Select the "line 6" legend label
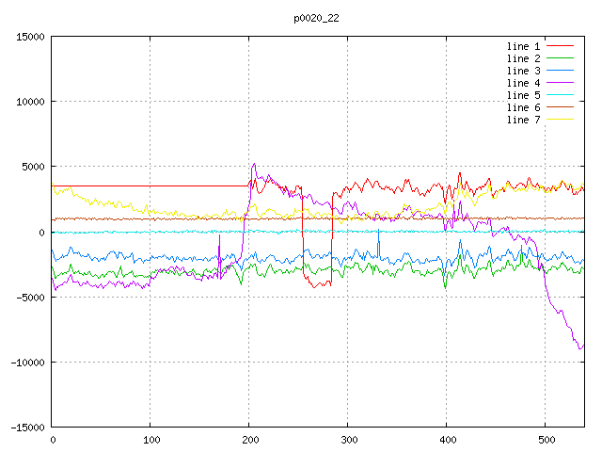602x452 pixels. (524, 107)
